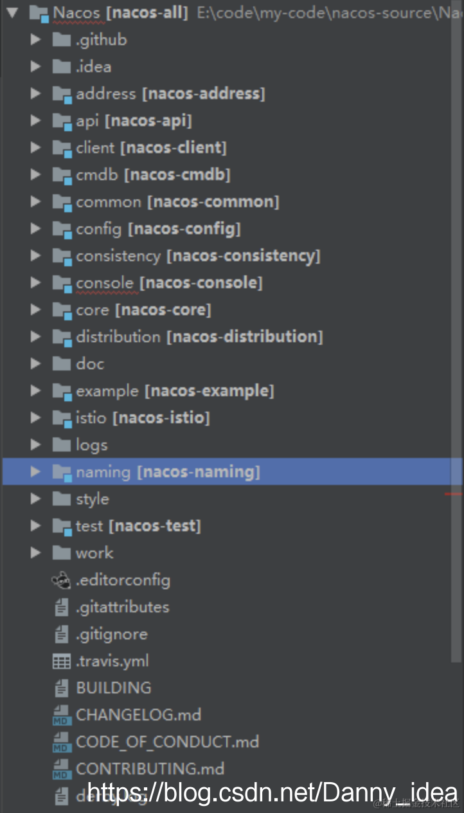Click the core module folder icon

tap(62, 310)
